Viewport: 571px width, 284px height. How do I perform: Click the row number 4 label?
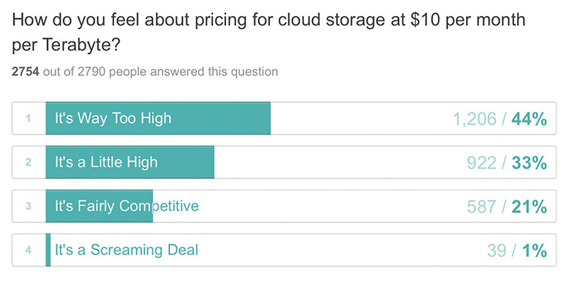click(x=28, y=250)
